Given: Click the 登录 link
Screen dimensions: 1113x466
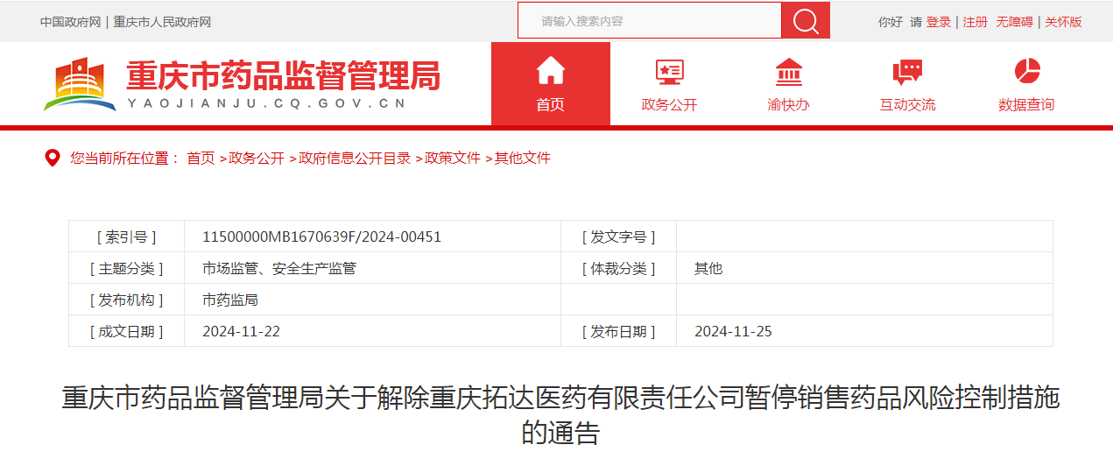Looking at the screenshot, I should click(x=939, y=22).
